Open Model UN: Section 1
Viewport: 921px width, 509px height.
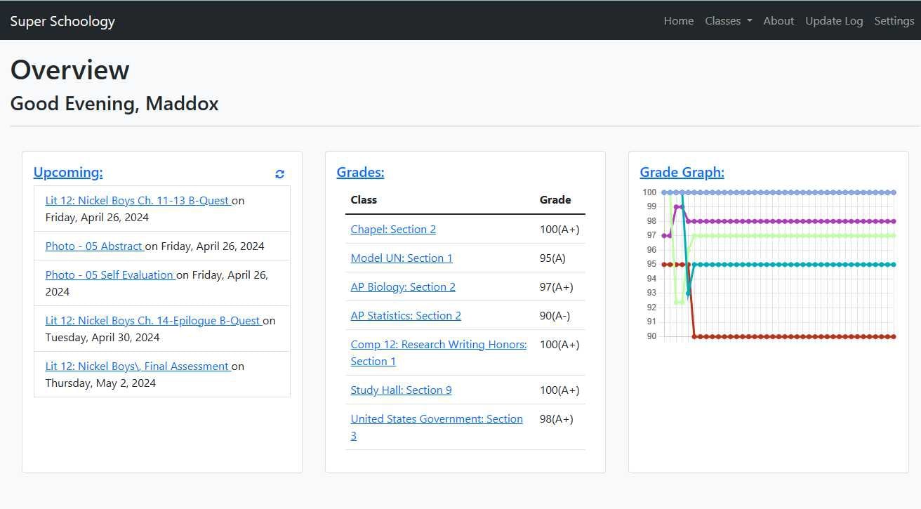[x=402, y=258]
